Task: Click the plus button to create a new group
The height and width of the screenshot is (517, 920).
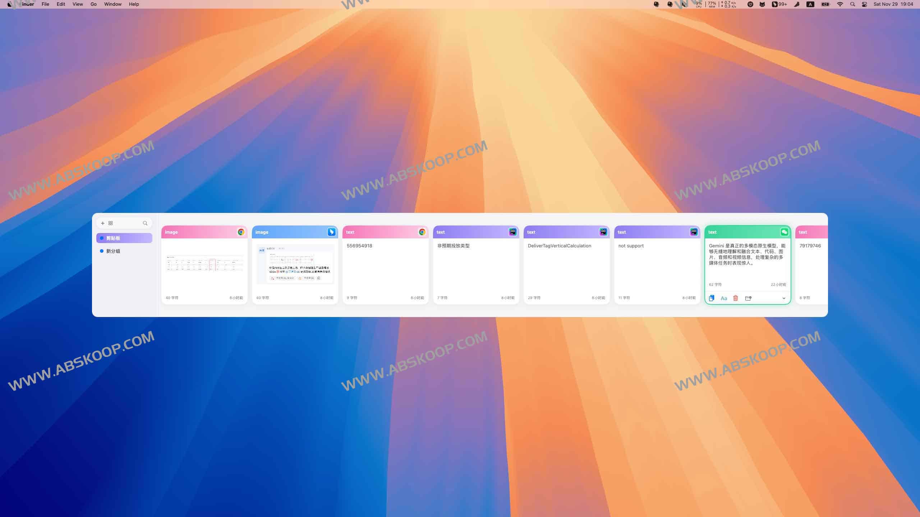Action: [103, 223]
